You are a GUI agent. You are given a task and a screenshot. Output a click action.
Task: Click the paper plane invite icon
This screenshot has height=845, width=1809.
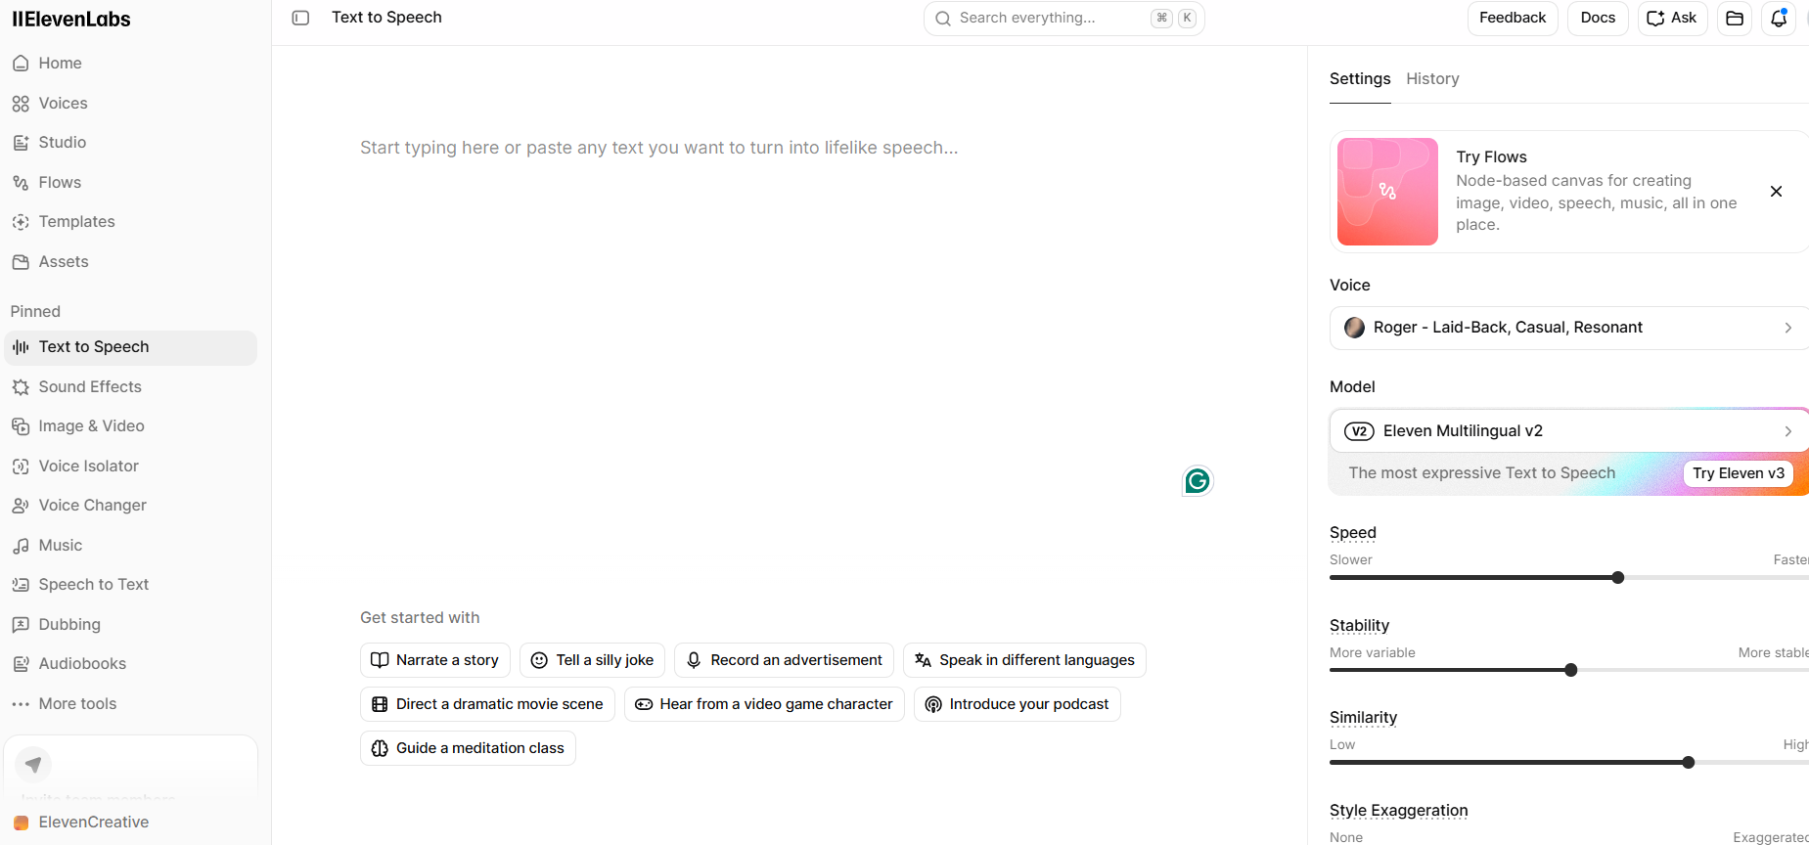tap(33, 764)
